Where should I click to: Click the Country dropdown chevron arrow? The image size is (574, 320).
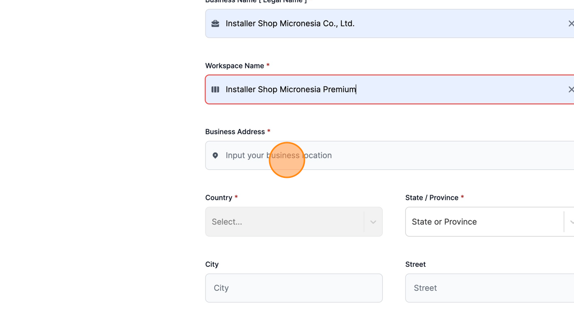click(373, 222)
